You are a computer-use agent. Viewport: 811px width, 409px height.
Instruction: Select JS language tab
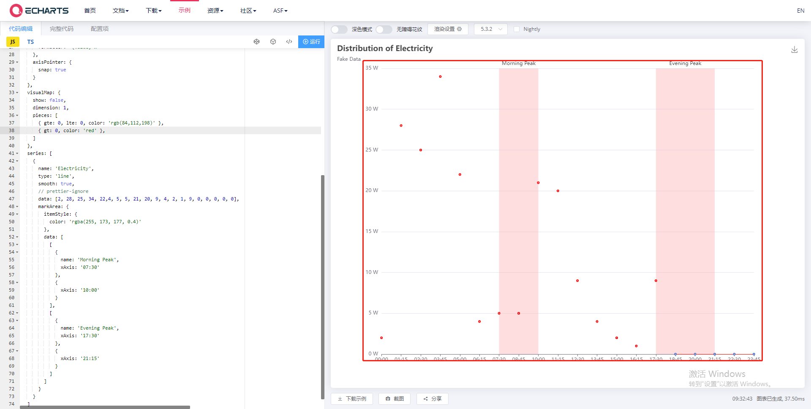[13, 42]
